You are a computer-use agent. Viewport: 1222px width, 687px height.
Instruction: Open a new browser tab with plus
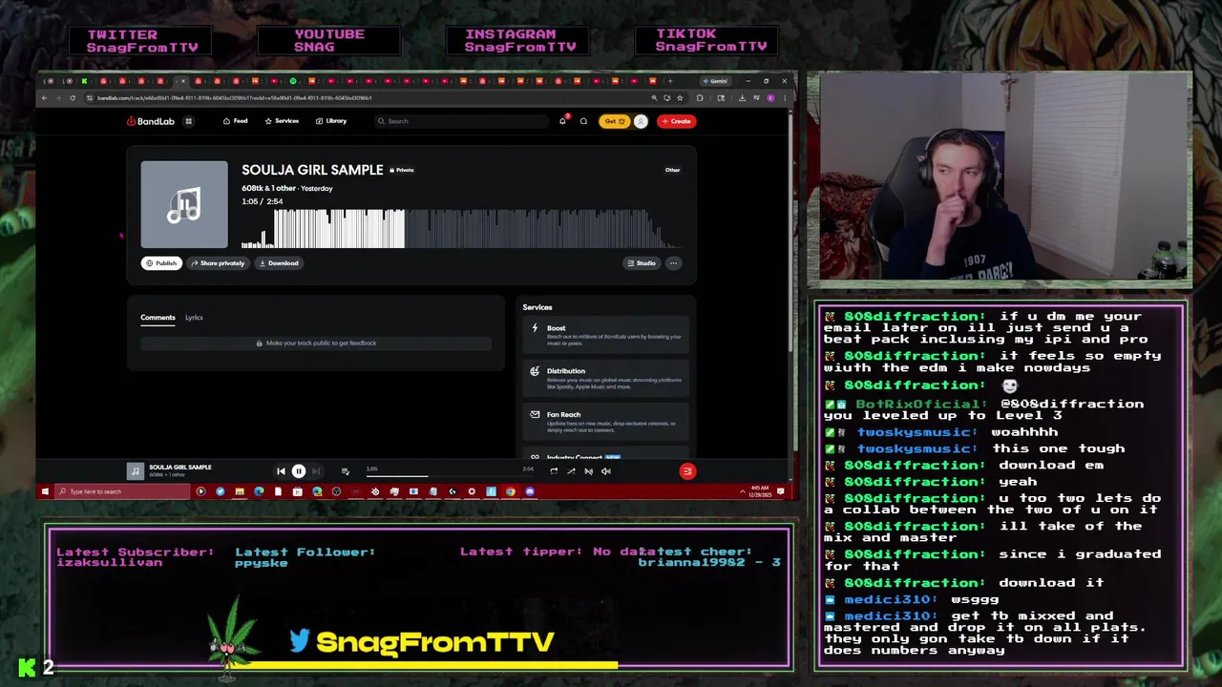(x=670, y=81)
